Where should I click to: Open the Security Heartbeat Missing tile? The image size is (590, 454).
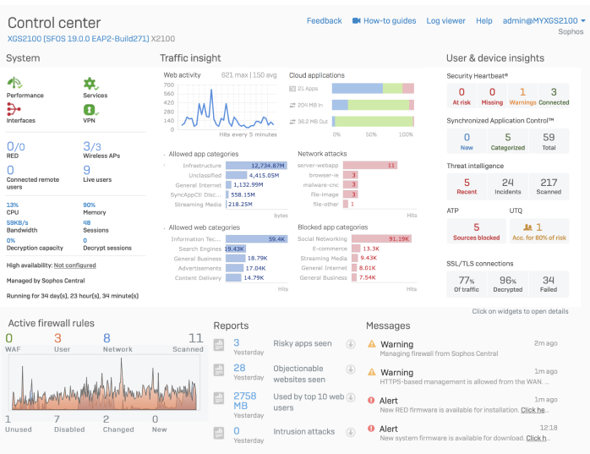(492, 96)
